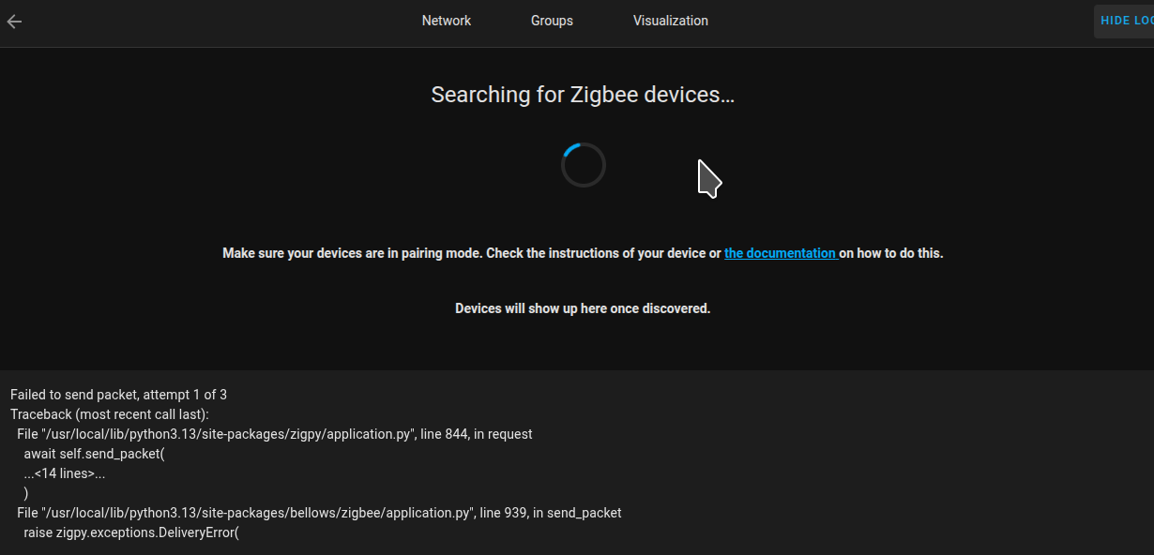This screenshot has width=1154, height=555.
Task: Click the 'Traceback (most recent call last)' line
Action: click(x=109, y=414)
